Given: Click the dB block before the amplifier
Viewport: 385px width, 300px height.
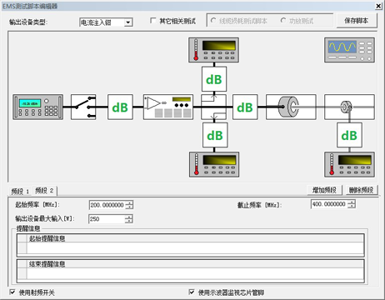Looking at the screenshot, I should [120, 107].
